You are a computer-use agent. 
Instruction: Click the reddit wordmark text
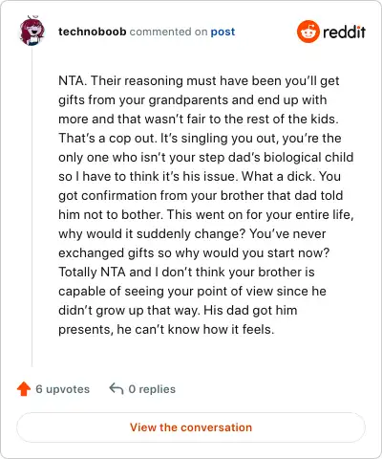[344, 32]
